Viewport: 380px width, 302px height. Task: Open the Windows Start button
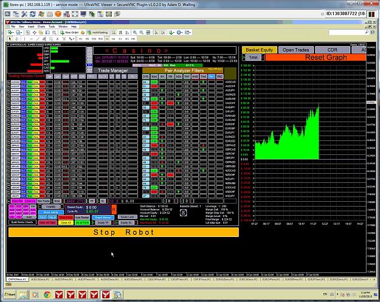10,295
